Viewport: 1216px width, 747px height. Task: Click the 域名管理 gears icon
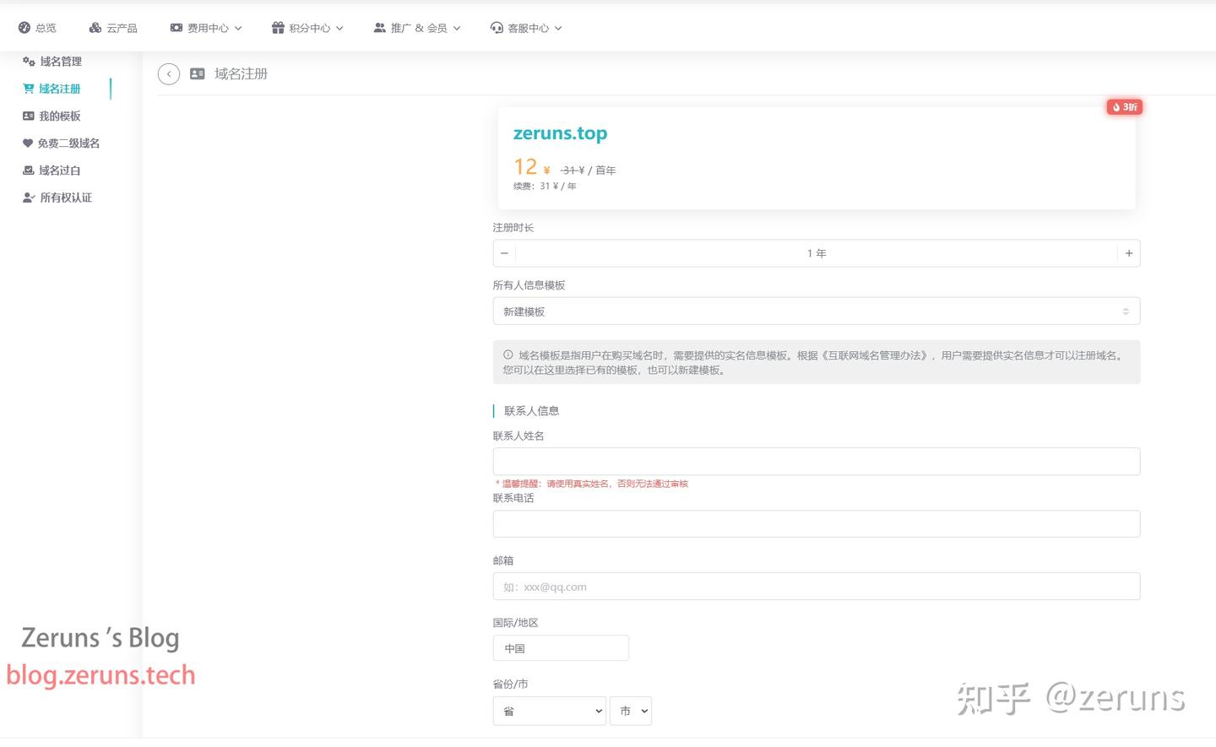pos(29,62)
